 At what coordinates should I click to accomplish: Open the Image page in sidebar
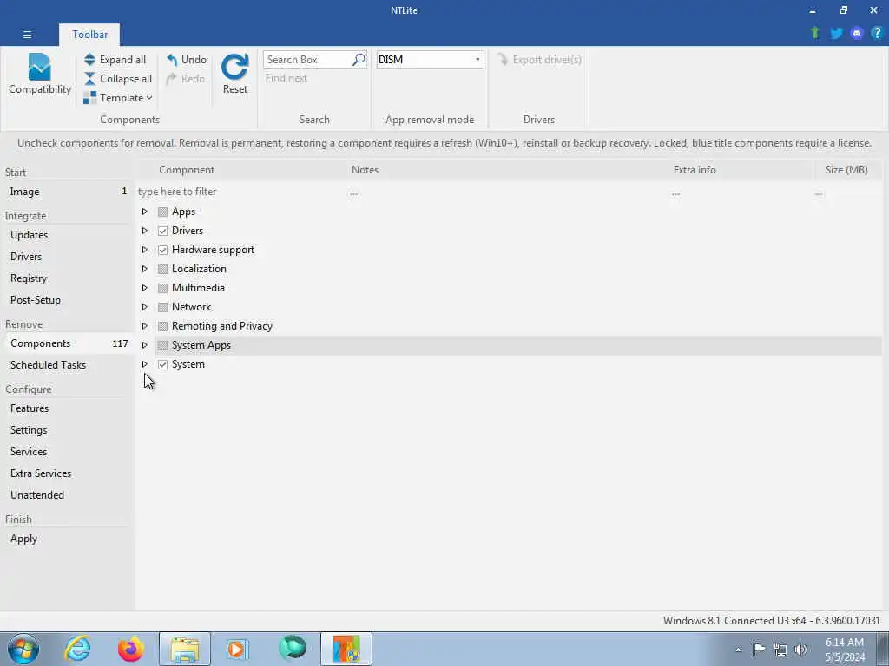tap(67, 192)
